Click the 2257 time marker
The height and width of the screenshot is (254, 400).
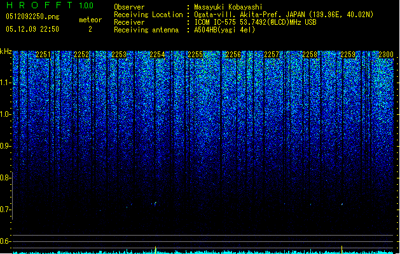pyautogui.click(x=272, y=55)
